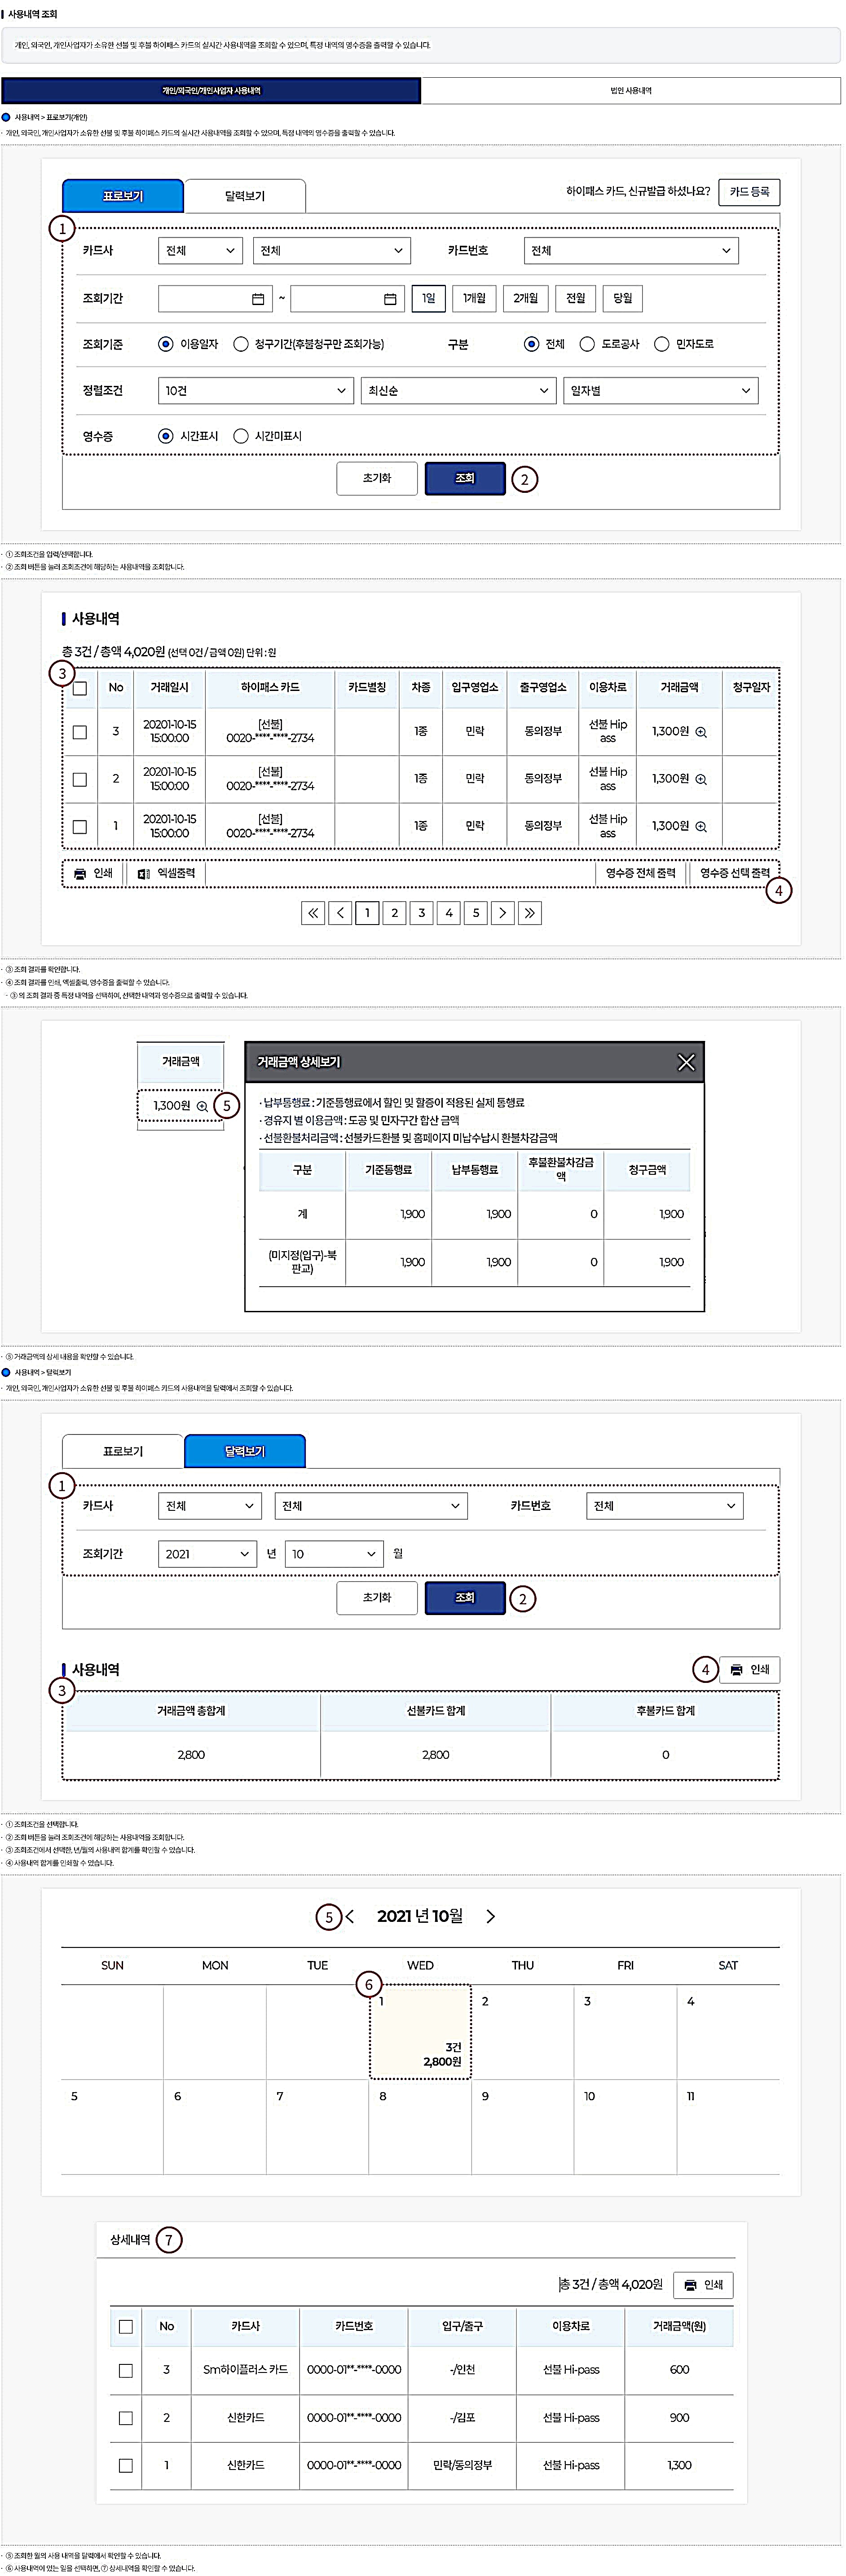
Task: Click 초기화 button in calendar view
Action: (x=377, y=1598)
